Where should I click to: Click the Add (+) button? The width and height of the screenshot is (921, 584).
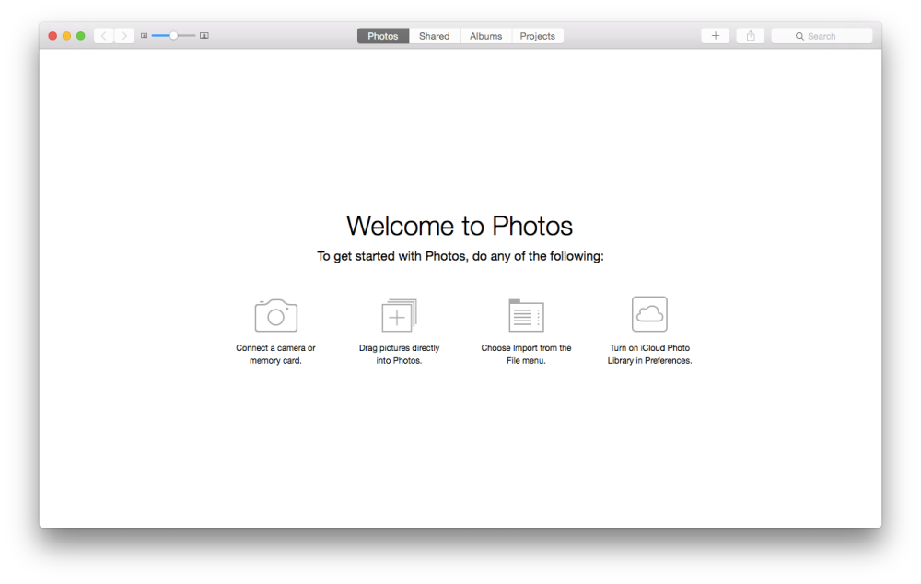click(x=716, y=35)
